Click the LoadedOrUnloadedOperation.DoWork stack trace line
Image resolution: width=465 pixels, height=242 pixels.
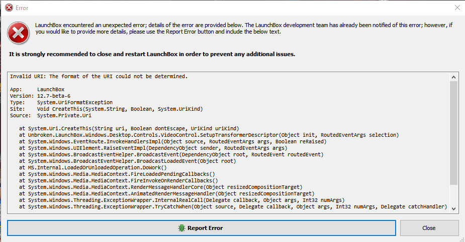coord(93,167)
